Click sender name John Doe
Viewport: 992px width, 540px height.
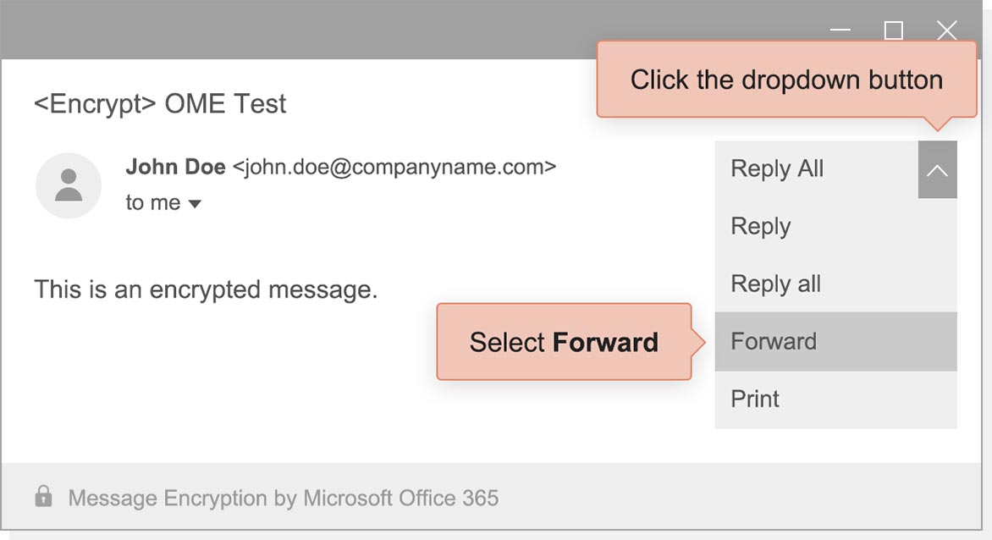click(175, 167)
